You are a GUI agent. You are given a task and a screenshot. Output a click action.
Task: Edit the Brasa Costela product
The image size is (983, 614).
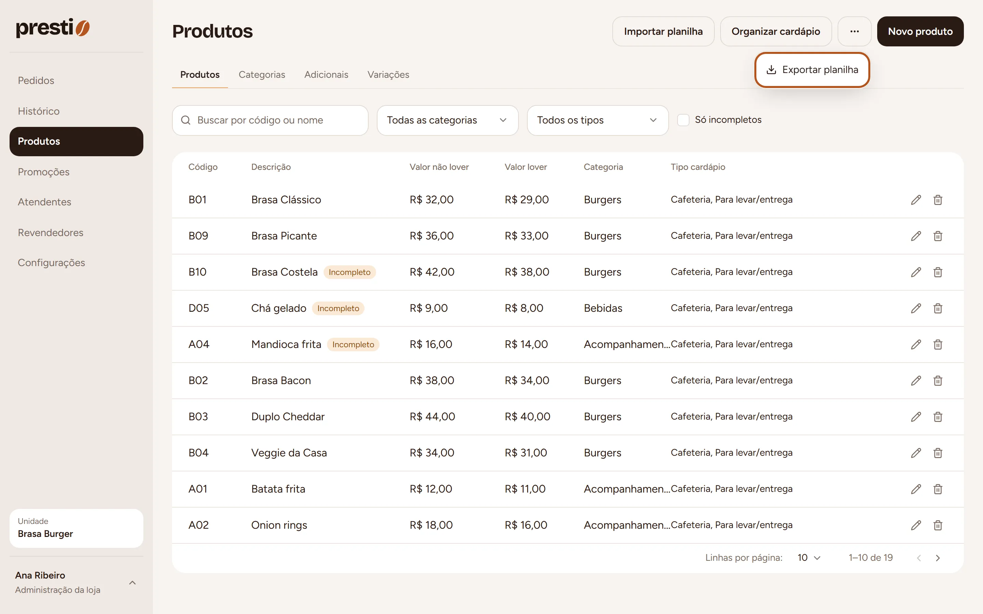pyautogui.click(x=915, y=272)
